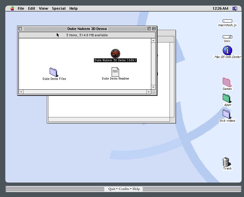Open the application switcher icon in menu bar

[235, 8]
